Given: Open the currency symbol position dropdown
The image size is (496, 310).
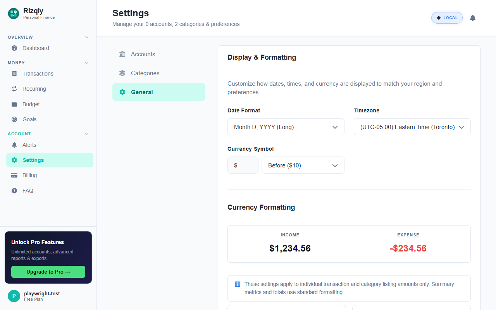Looking at the screenshot, I should [x=303, y=165].
